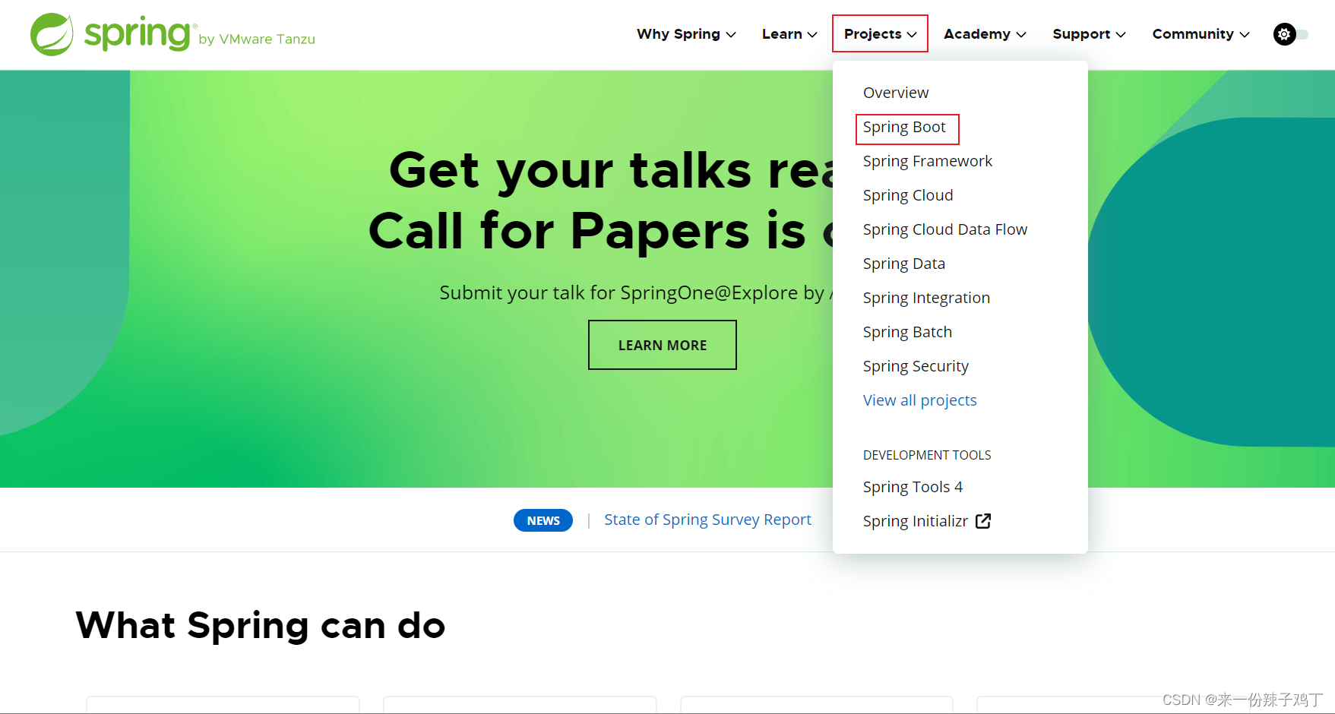Click the DEVELOPMENT TOOLS section label

coord(927,455)
